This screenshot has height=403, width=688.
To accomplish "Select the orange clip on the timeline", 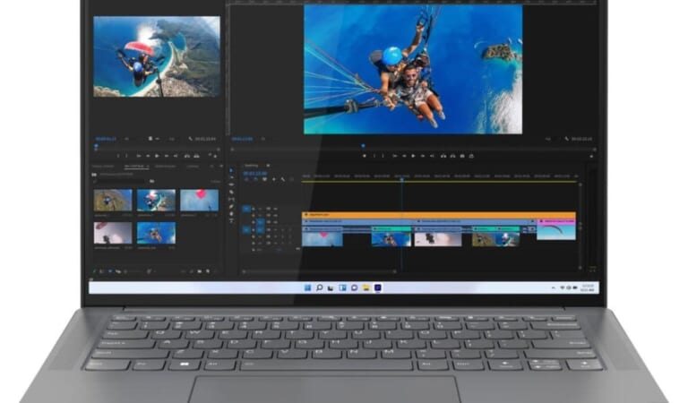I will click(439, 215).
